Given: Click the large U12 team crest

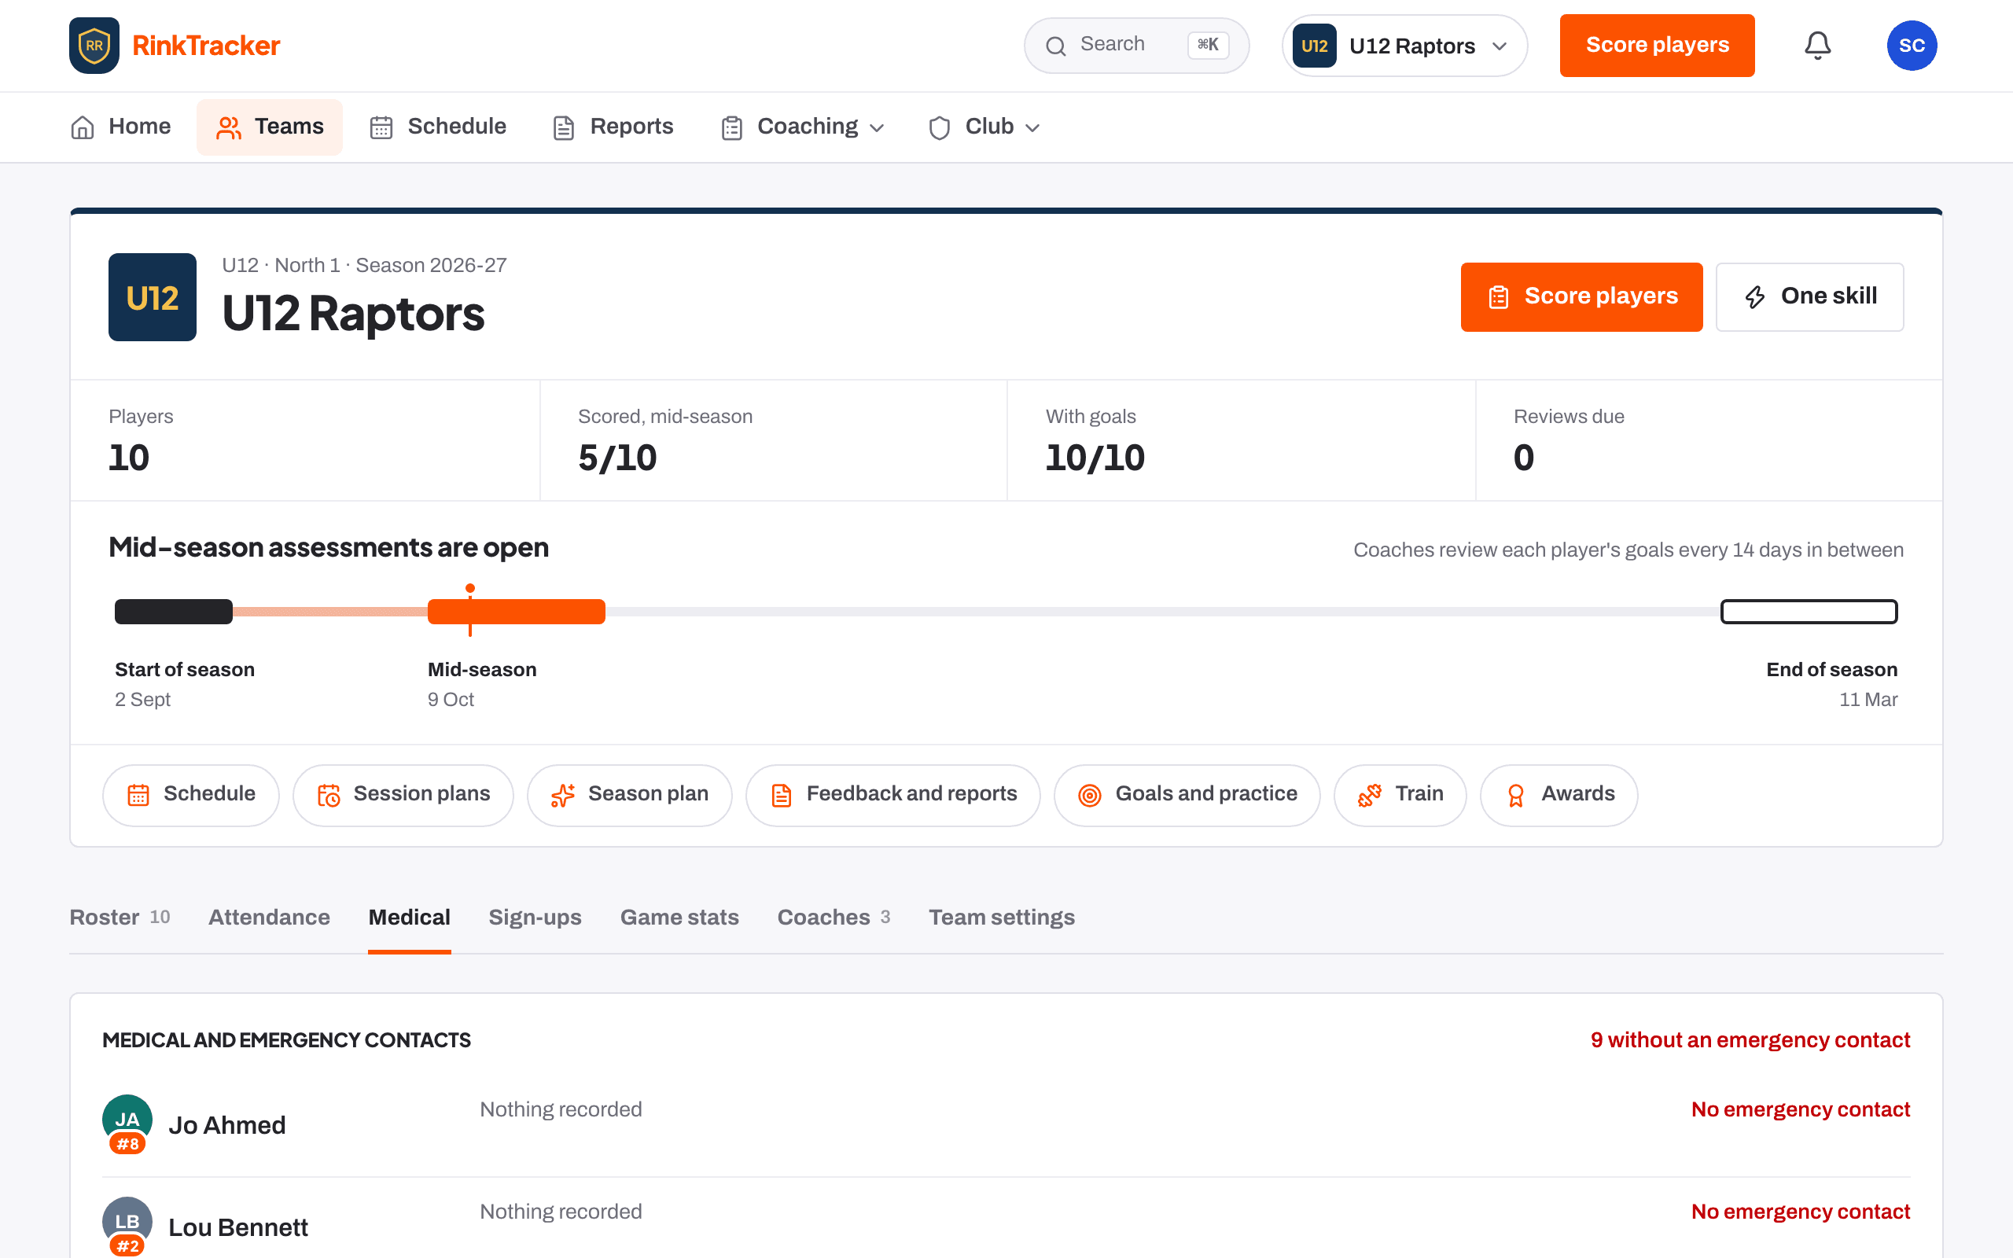Looking at the screenshot, I should (153, 297).
